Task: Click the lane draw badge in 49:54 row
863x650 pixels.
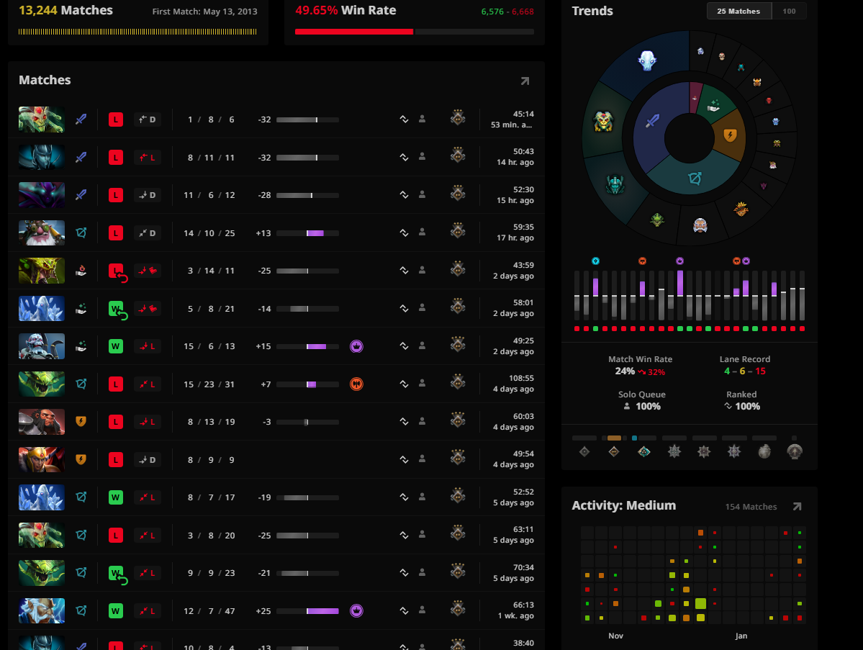Action: 148,459
